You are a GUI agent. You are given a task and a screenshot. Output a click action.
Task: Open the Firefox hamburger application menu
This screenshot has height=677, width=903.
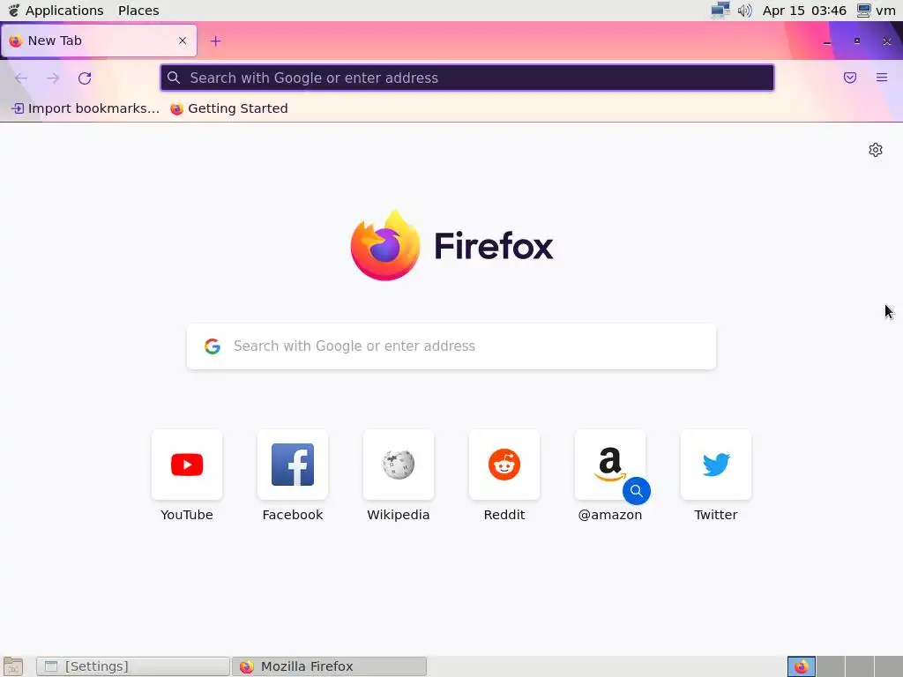882,78
